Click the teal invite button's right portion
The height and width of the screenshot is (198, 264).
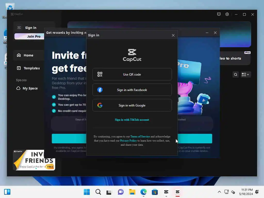[195, 138]
